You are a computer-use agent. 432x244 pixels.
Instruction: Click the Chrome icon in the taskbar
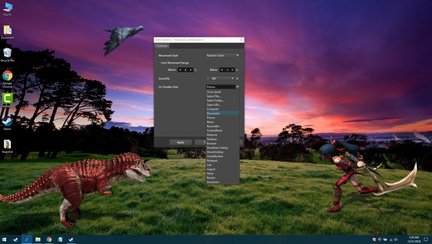pyautogui.click(x=49, y=239)
